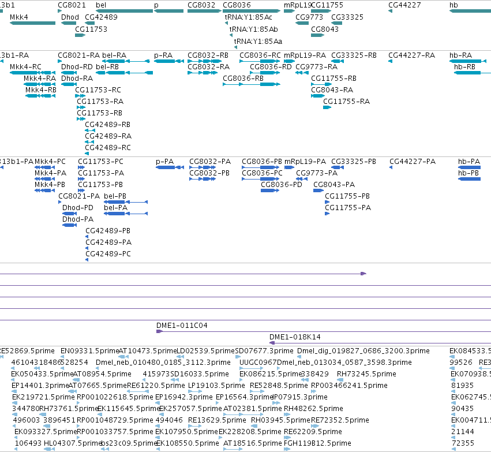
Task: Click the DME1-018K14 clone label
Action: (x=295, y=337)
